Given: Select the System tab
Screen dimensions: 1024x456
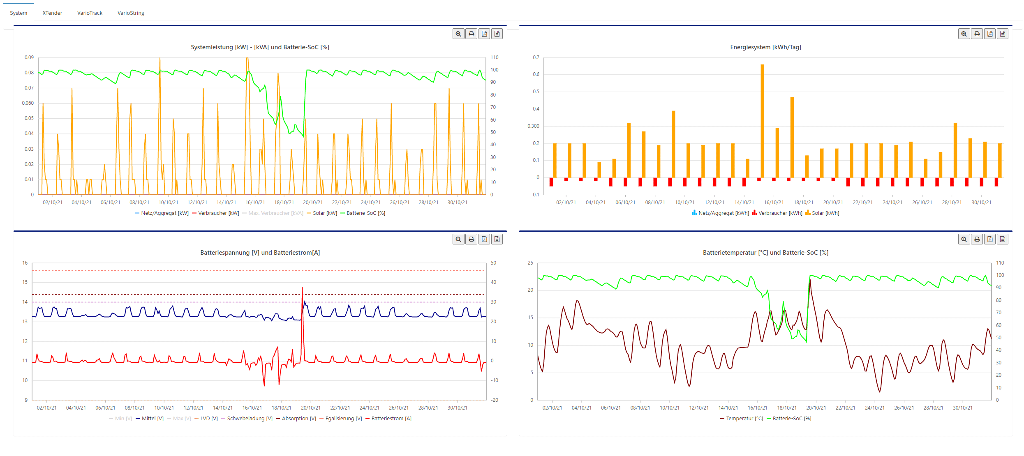Looking at the screenshot, I should [18, 13].
